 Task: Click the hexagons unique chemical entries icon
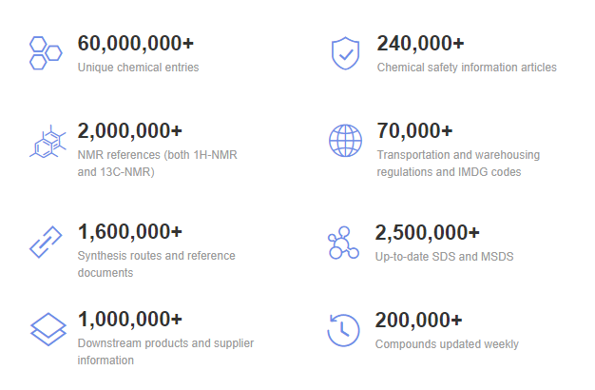coord(46,53)
